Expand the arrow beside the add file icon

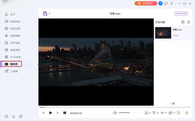click(x=50, y=13)
